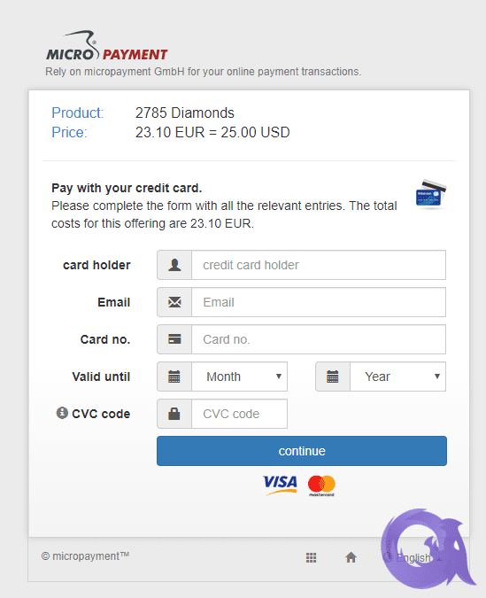
Task: Click the lock icon beside CVC code
Action: [x=174, y=414]
